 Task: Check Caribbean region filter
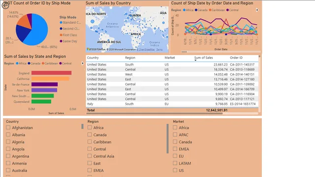tap(90, 142)
